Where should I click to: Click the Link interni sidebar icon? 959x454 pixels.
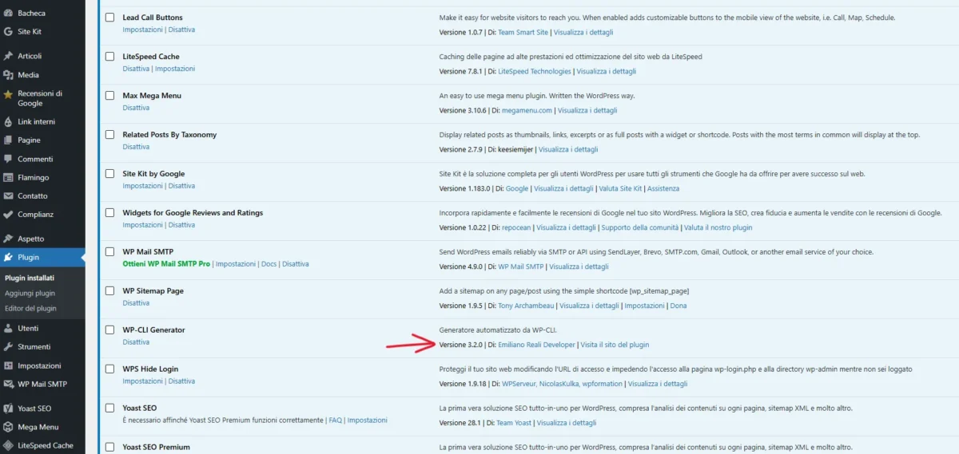(8, 122)
